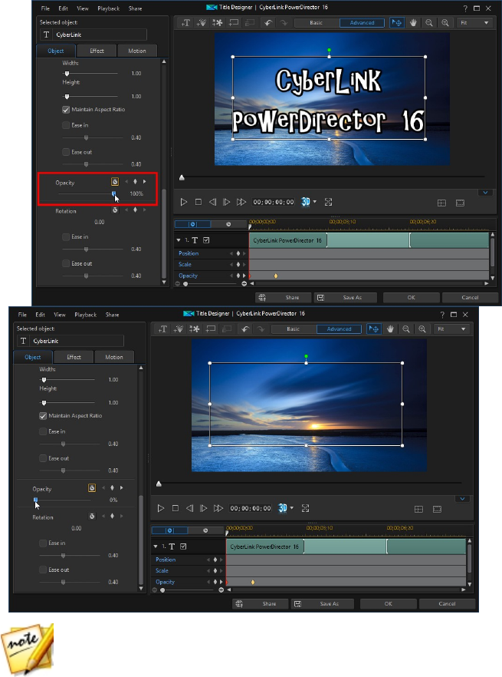
Task: Fast forward preview in top window
Action: 241,202
